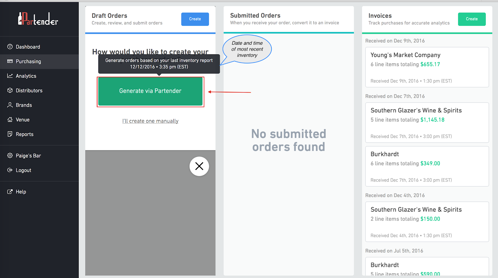The image size is (498, 278).
Task: Click the Brands person icon
Action: (10, 105)
